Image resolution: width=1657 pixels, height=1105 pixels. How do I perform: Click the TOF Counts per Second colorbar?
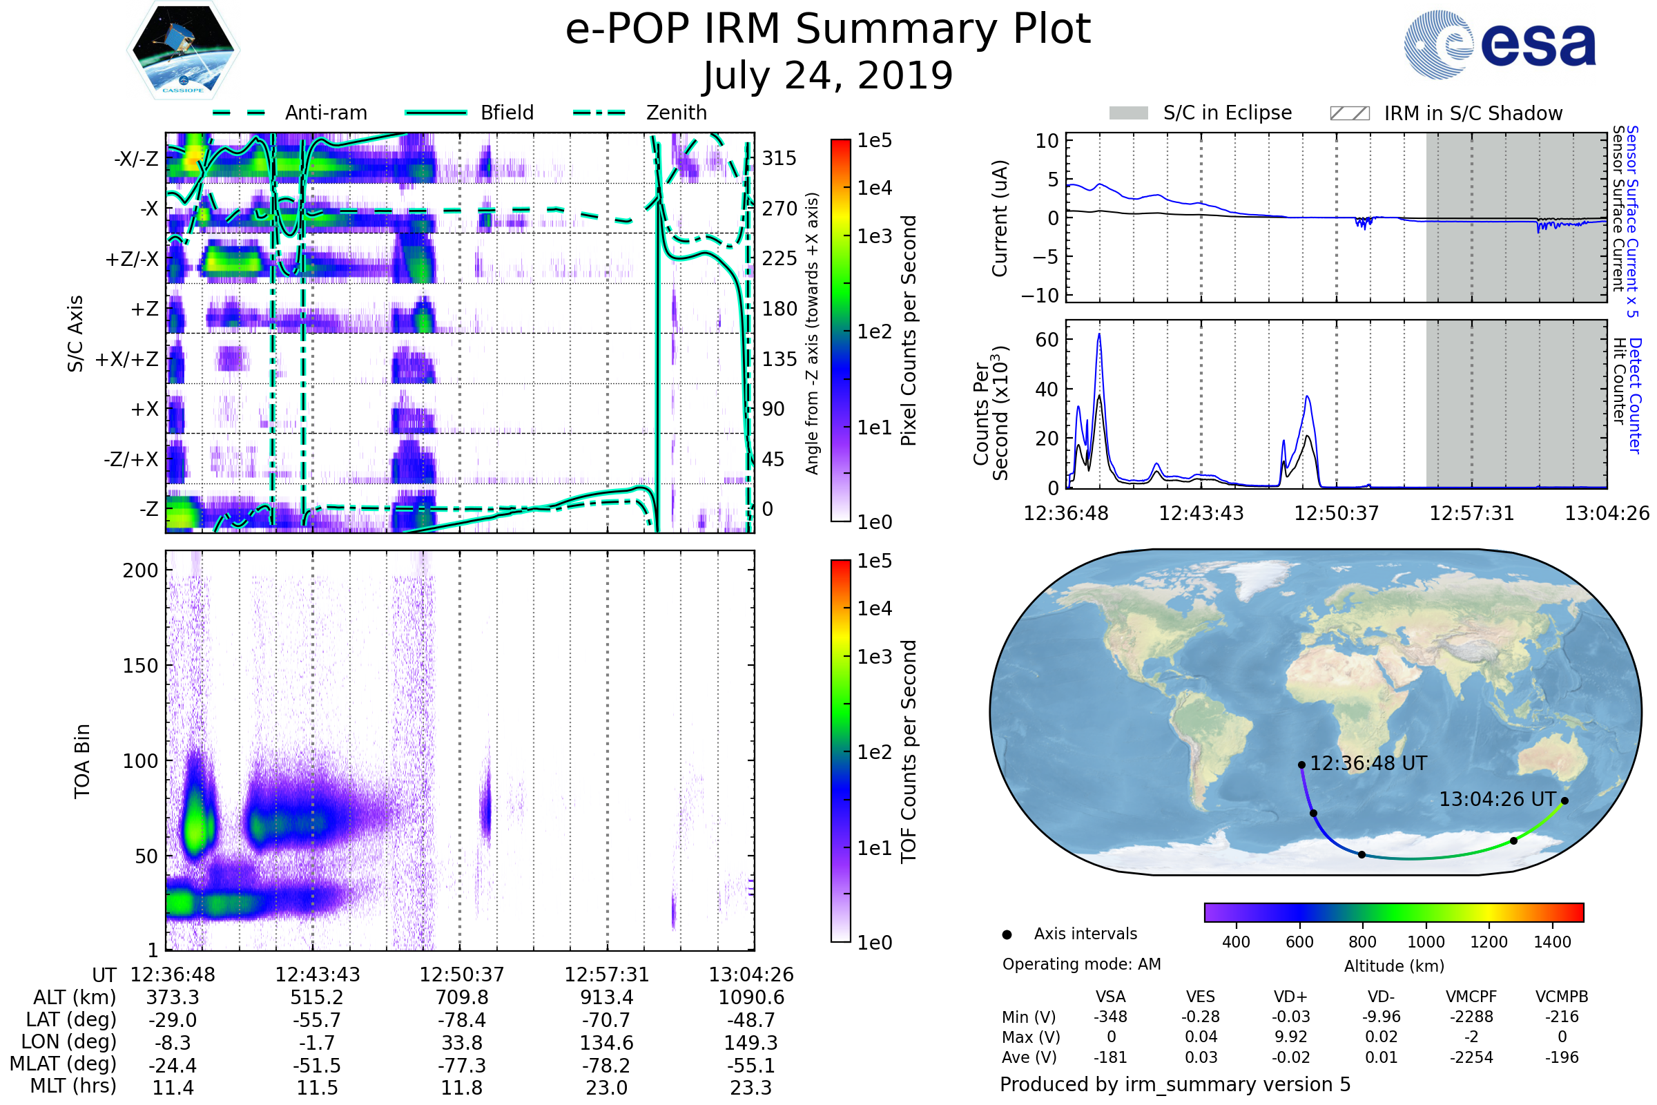840,751
